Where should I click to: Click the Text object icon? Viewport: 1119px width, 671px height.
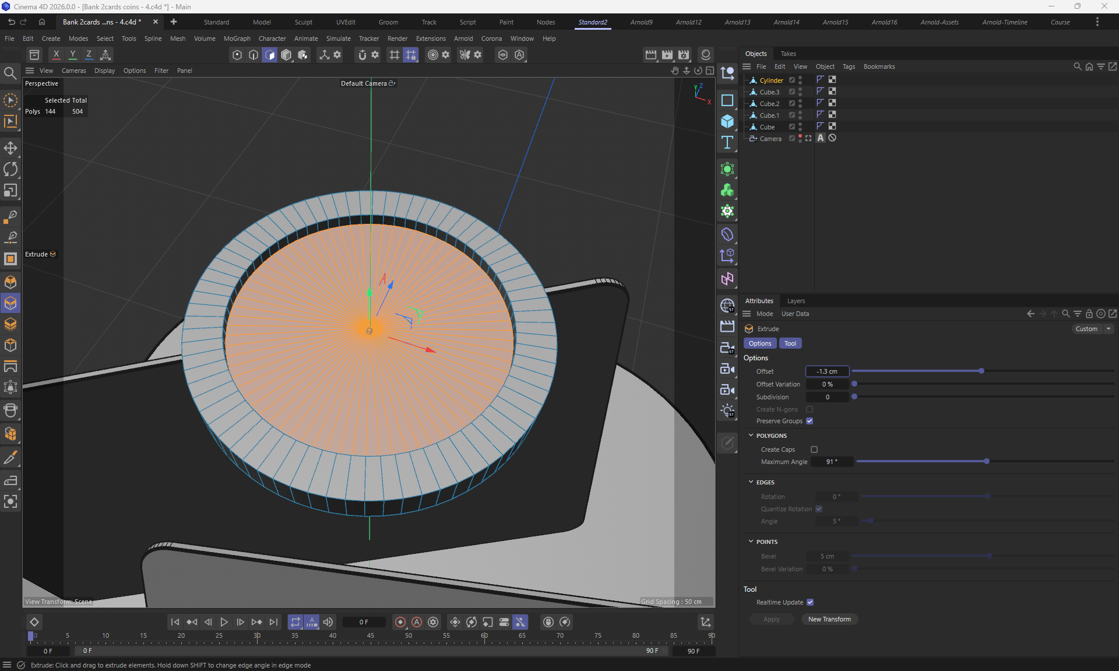point(727,143)
